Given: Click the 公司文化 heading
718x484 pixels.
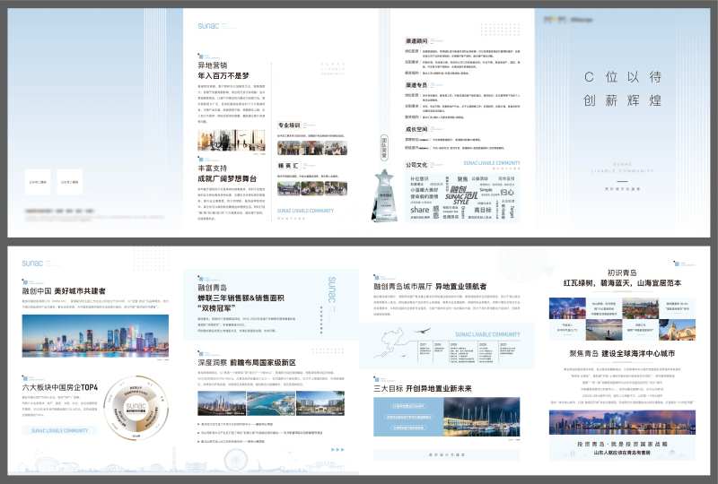Looking at the screenshot, I should point(416,165).
